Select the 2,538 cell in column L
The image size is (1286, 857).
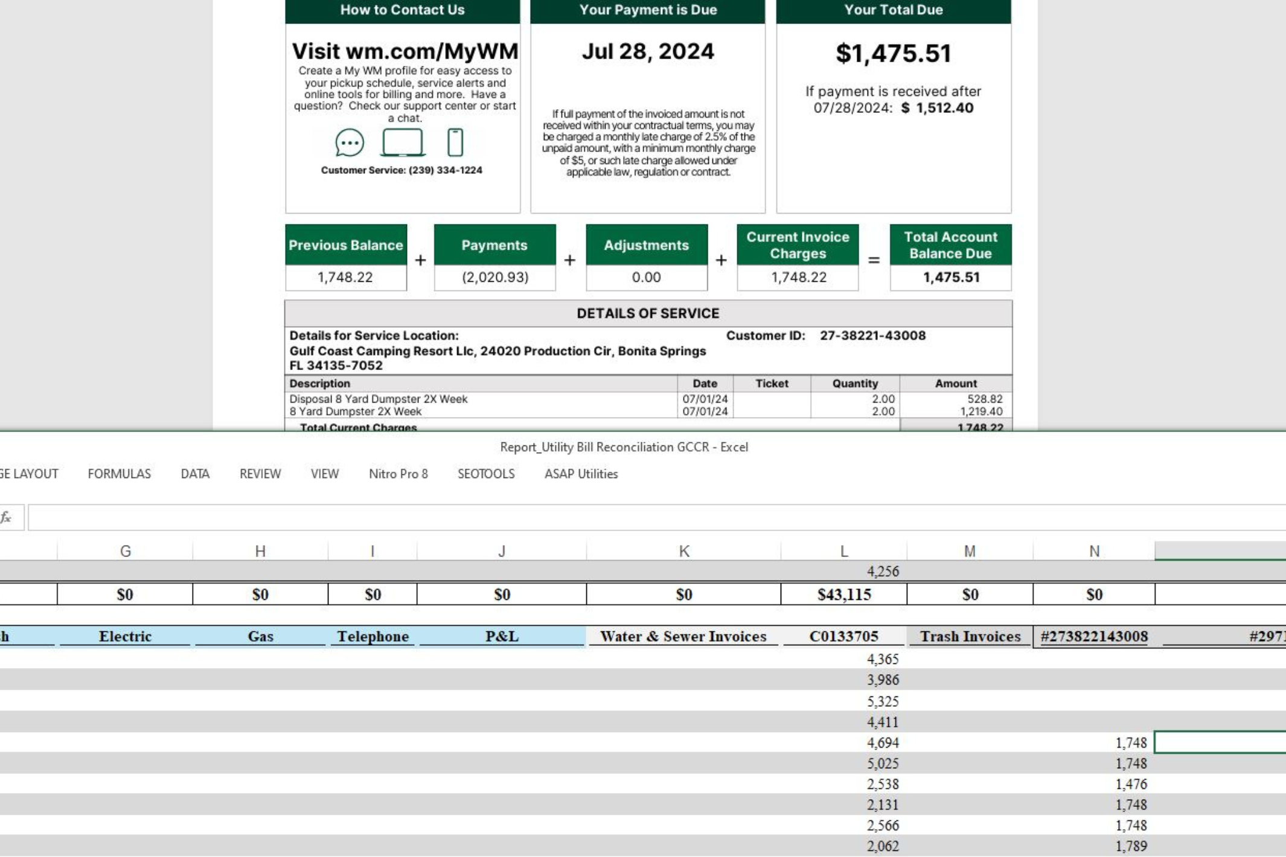coord(844,784)
